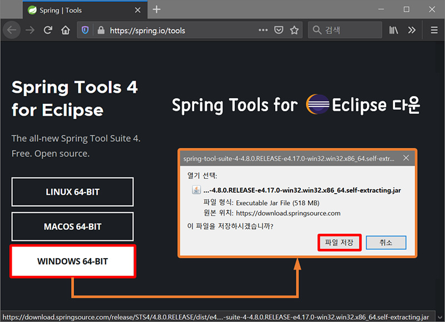Click the 이 파일을 저장하시겠습니까? prompt text

pos(230,227)
